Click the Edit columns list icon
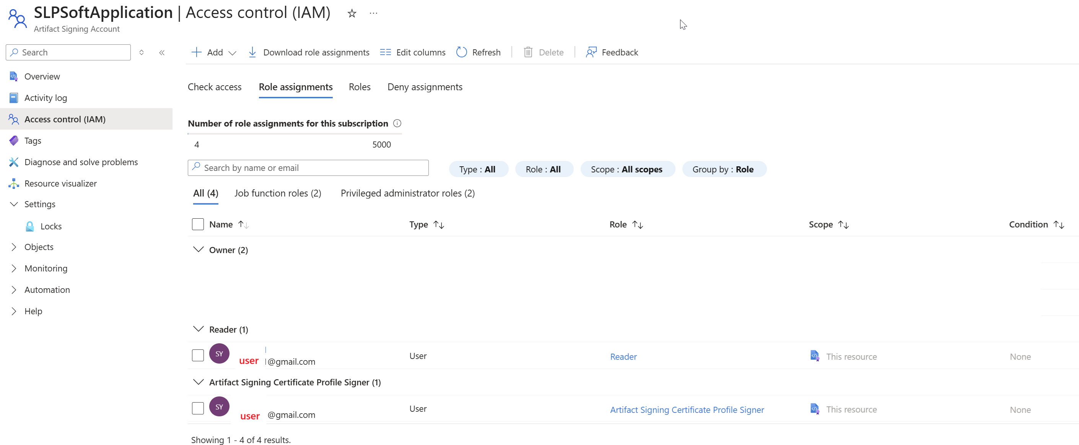 click(x=386, y=52)
